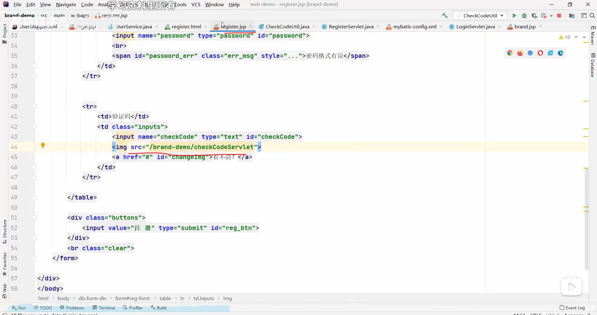The image size is (597, 315).
Task: Open the Database tool window
Action: click(x=593, y=65)
